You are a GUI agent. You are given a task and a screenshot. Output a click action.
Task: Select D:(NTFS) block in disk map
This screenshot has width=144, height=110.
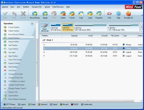pyautogui.click(x=68, y=27)
